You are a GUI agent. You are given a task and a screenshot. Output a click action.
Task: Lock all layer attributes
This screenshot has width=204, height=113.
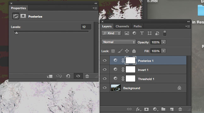tap(134, 51)
